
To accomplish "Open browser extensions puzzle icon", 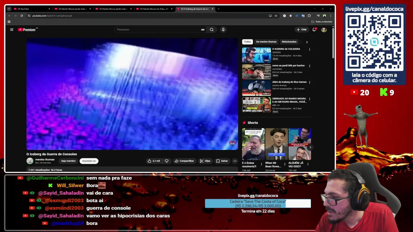I will (309, 15).
